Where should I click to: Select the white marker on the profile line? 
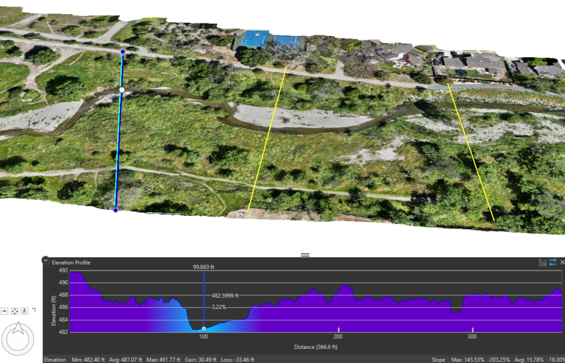coord(122,89)
